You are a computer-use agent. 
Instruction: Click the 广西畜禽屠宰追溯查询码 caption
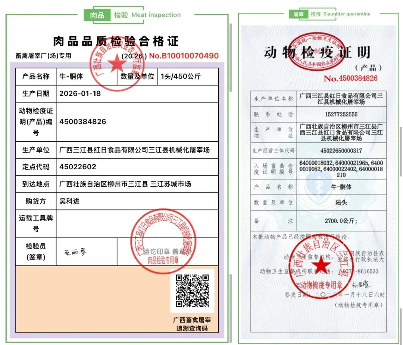192,324
